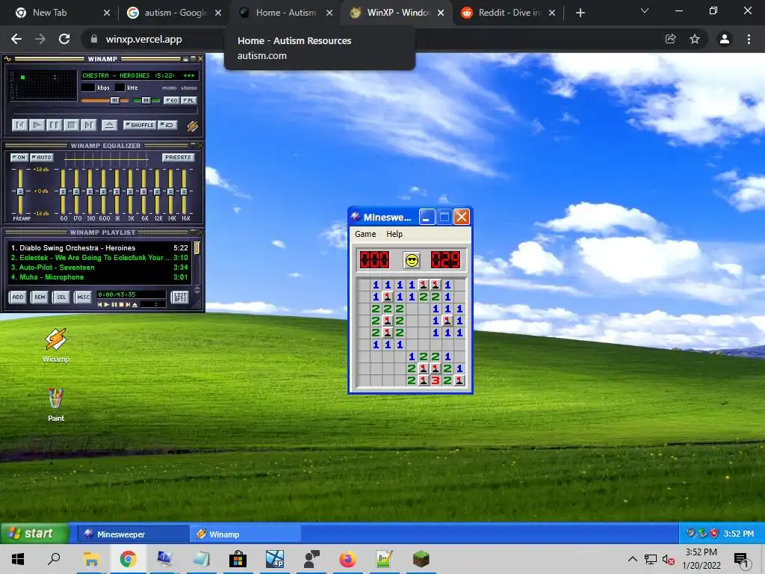The image size is (765, 574).
Task: Click the Winamp lightning logo icon
Action: click(x=193, y=126)
